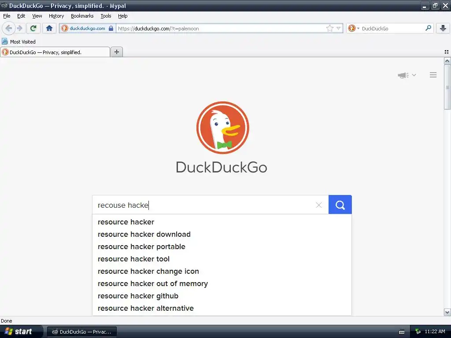Click the tab groups grid icon
The width and height of the screenshot is (451, 338).
tap(447, 52)
